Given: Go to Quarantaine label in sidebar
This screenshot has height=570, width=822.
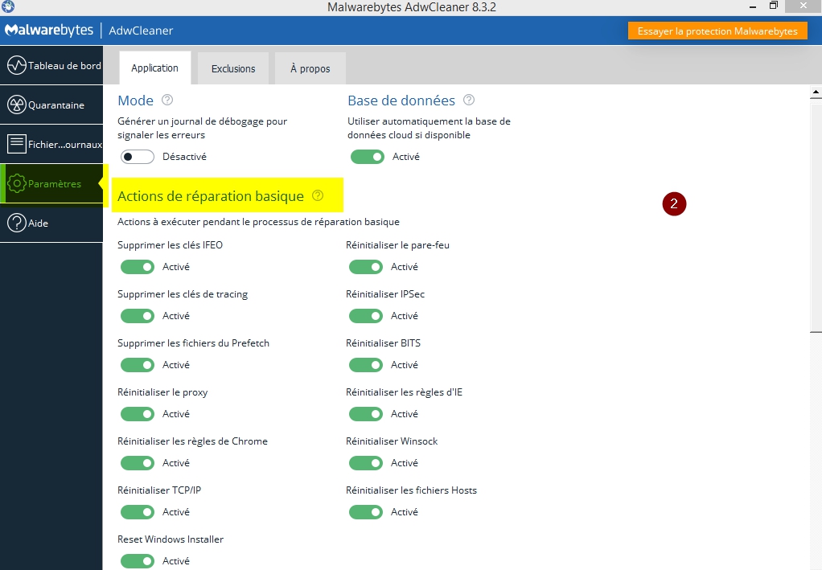Looking at the screenshot, I should tap(56, 105).
